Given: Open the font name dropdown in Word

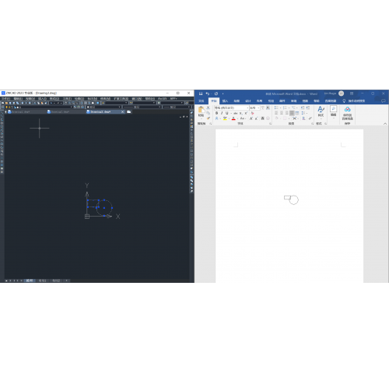Looking at the screenshot, I should 231,108.
